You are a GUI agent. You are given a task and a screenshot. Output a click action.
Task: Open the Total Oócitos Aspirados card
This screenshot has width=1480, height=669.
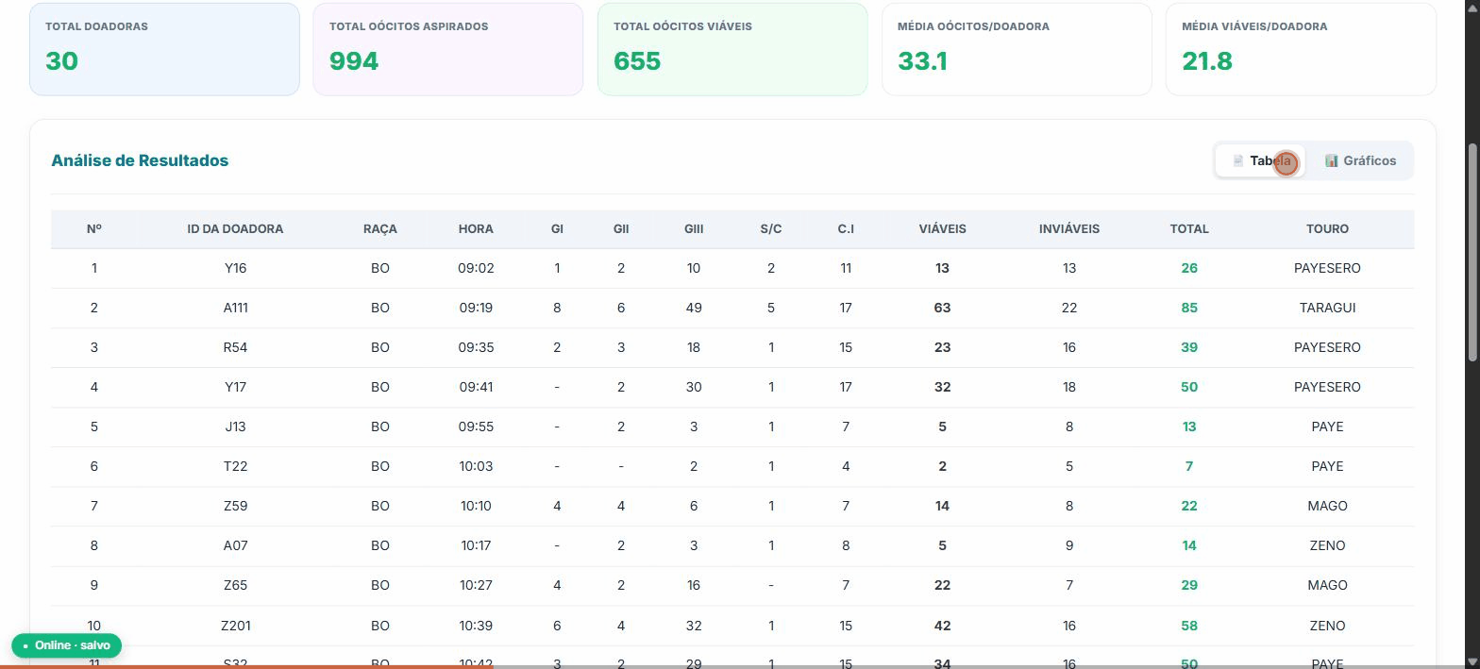447,49
